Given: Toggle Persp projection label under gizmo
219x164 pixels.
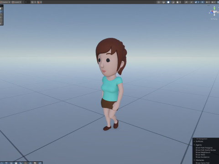Looking at the screenshot, I should 214,19.
